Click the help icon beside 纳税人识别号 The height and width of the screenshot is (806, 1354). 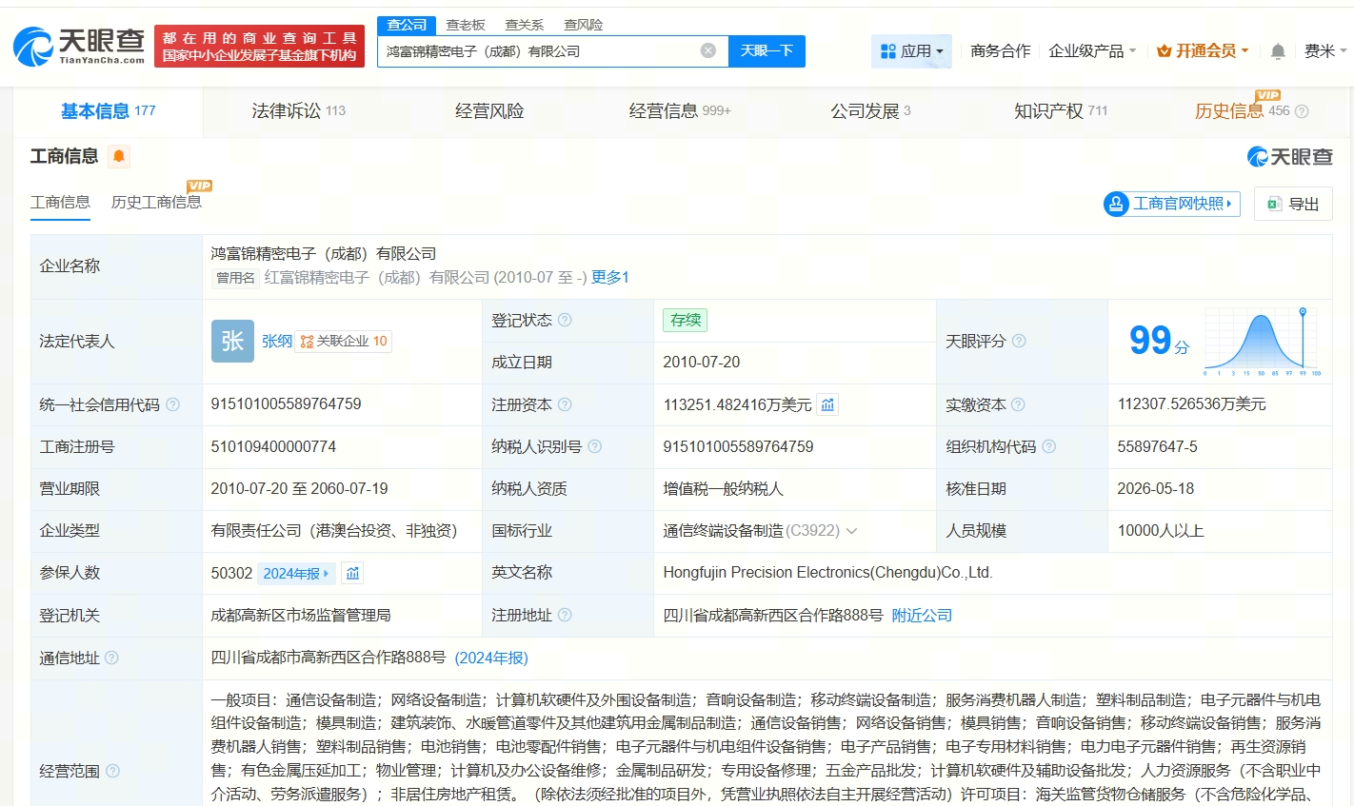595,446
